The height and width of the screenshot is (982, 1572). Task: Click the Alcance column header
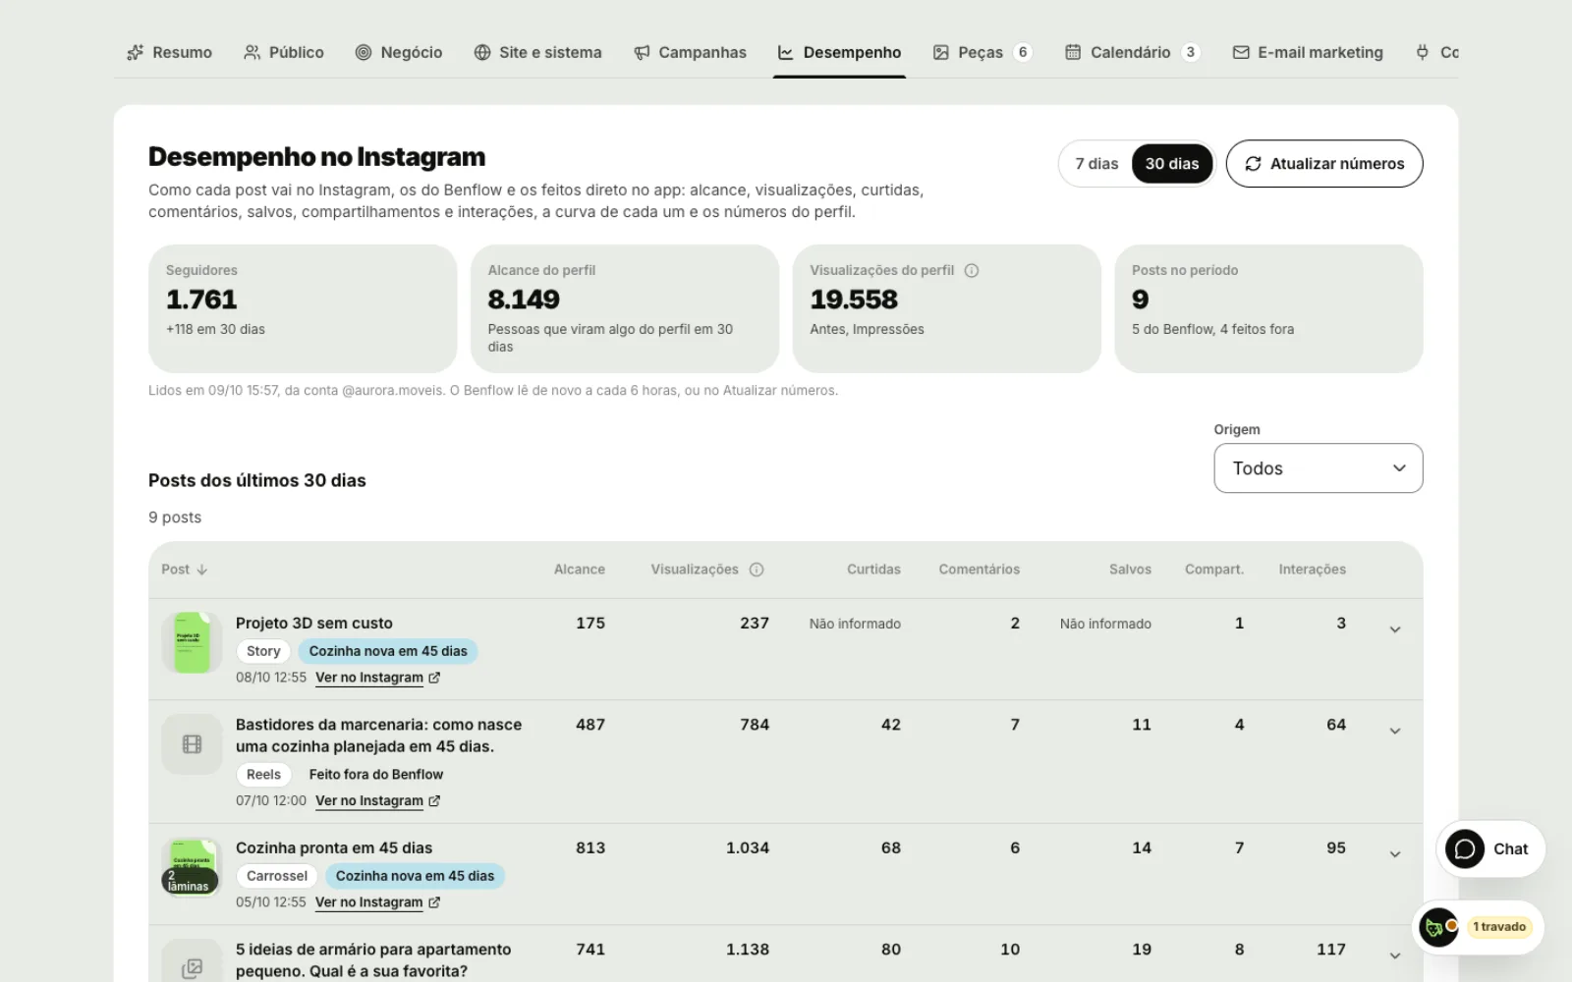[579, 570]
